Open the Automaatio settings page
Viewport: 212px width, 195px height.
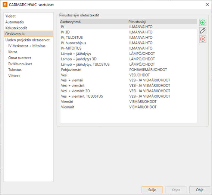[15, 22]
